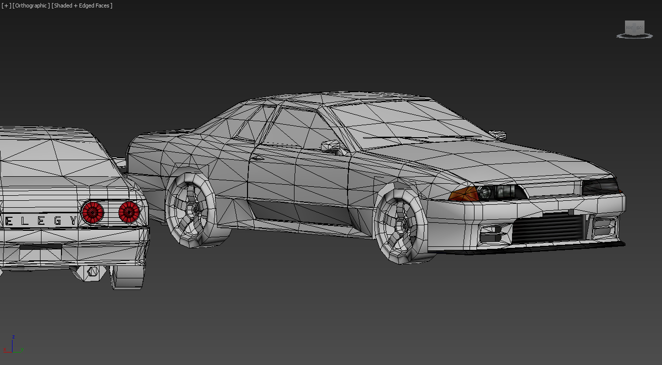This screenshot has height=365, width=662.
Task: Click the ViewCube Left face
Action: 629,28
